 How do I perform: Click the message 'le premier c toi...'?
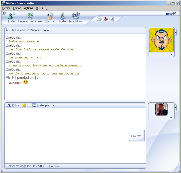(x=28, y=57)
